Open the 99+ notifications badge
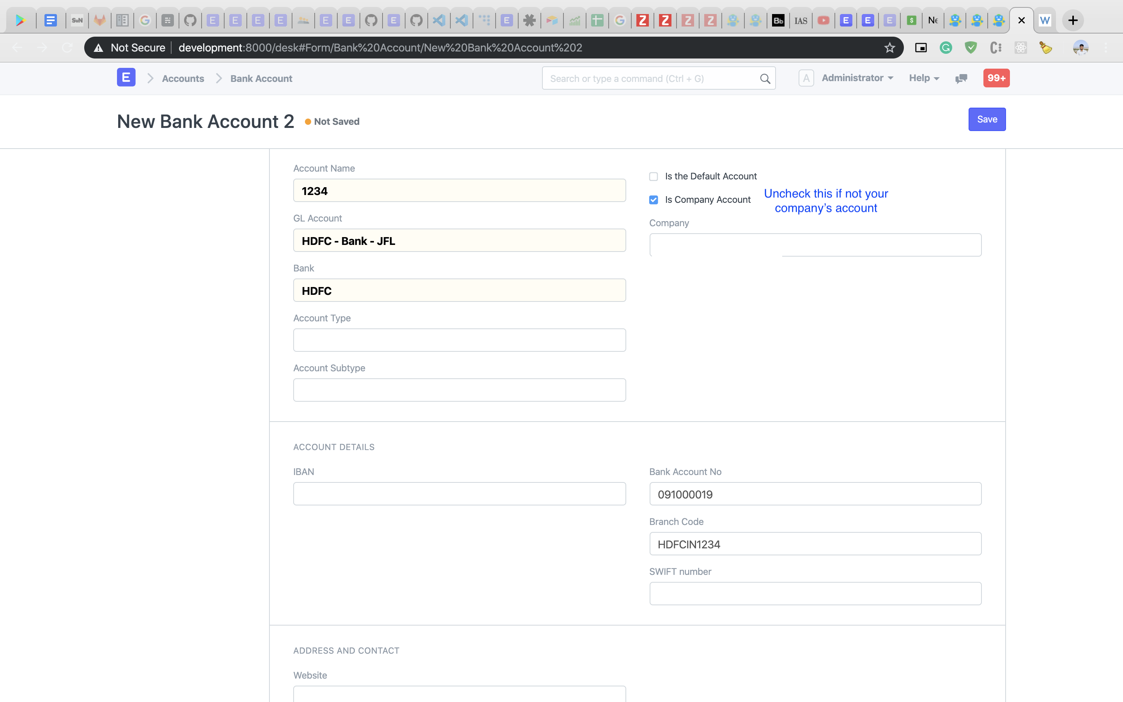This screenshot has width=1123, height=702. point(996,78)
